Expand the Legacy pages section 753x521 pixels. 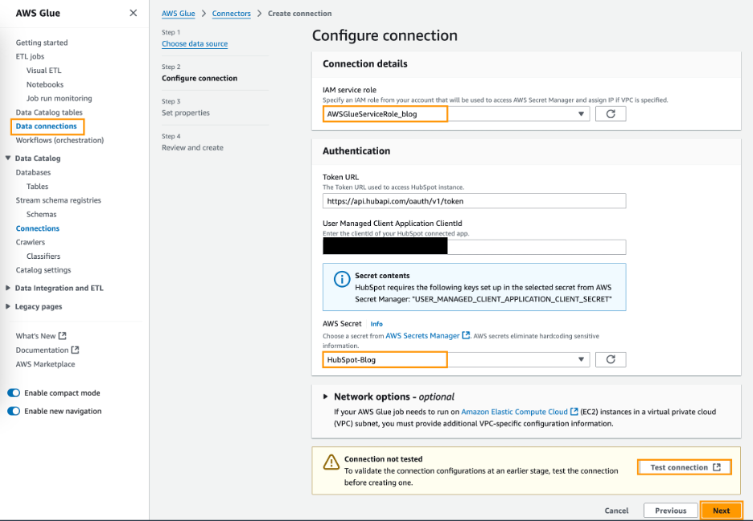pos(8,306)
